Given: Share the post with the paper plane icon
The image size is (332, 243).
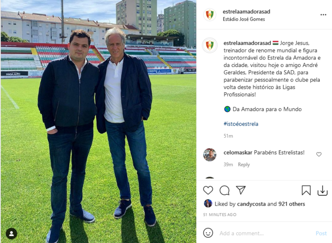Looking at the screenshot, I should [241, 190].
